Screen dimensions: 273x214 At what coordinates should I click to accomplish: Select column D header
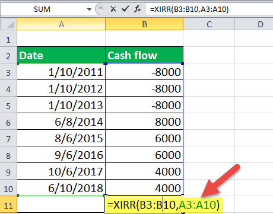254,24
